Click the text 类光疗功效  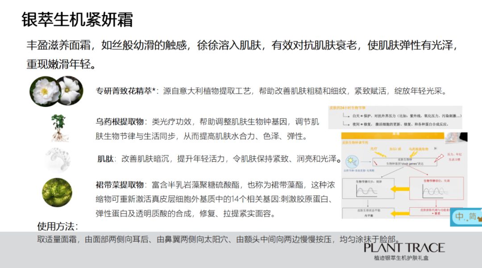171,122
